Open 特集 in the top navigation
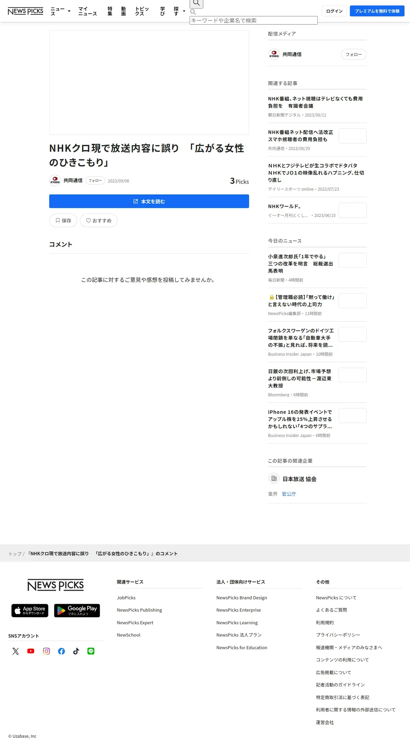410x750 pixels. pos(110,11)
